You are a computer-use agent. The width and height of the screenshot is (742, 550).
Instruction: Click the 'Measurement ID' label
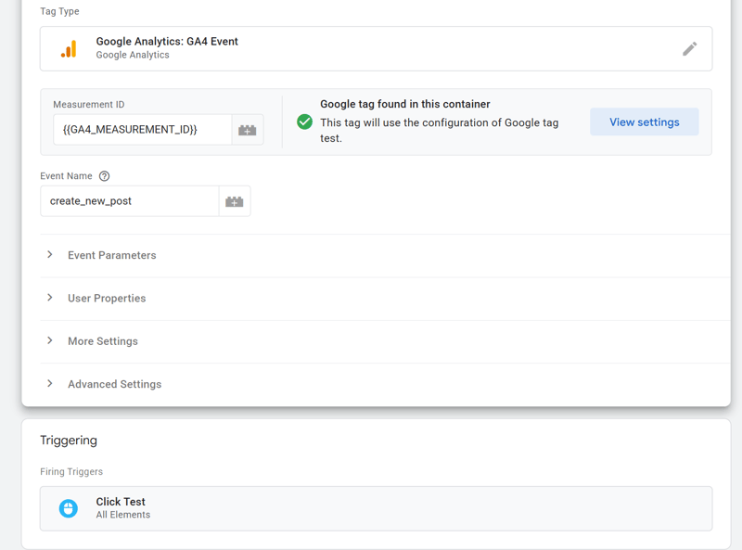tap(89, 105)
